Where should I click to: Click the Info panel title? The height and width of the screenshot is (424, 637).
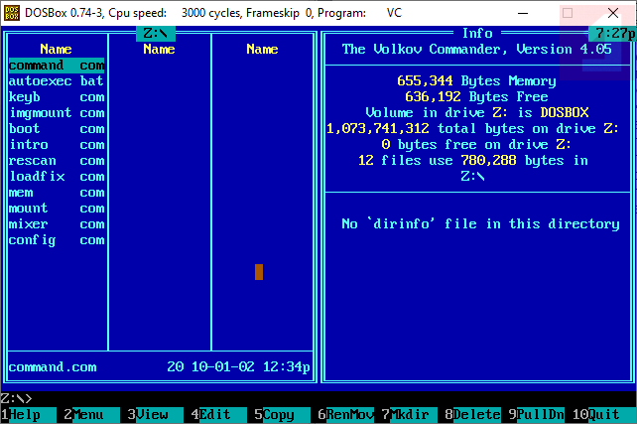tap(477, 34)
